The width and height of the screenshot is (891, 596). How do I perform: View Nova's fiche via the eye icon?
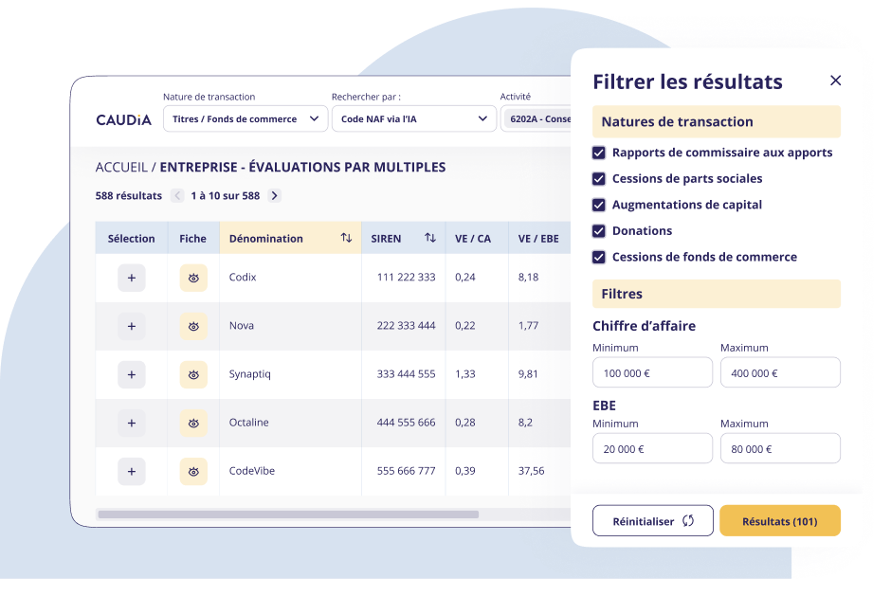(192, 325)
